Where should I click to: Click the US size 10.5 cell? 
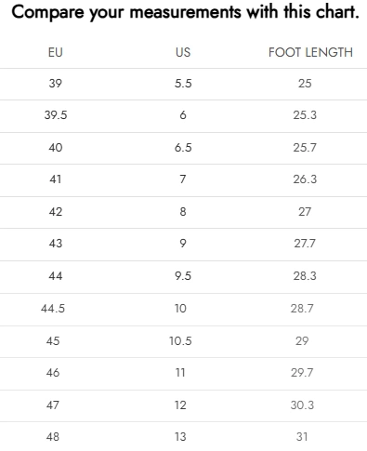click(x=180, y=341)
